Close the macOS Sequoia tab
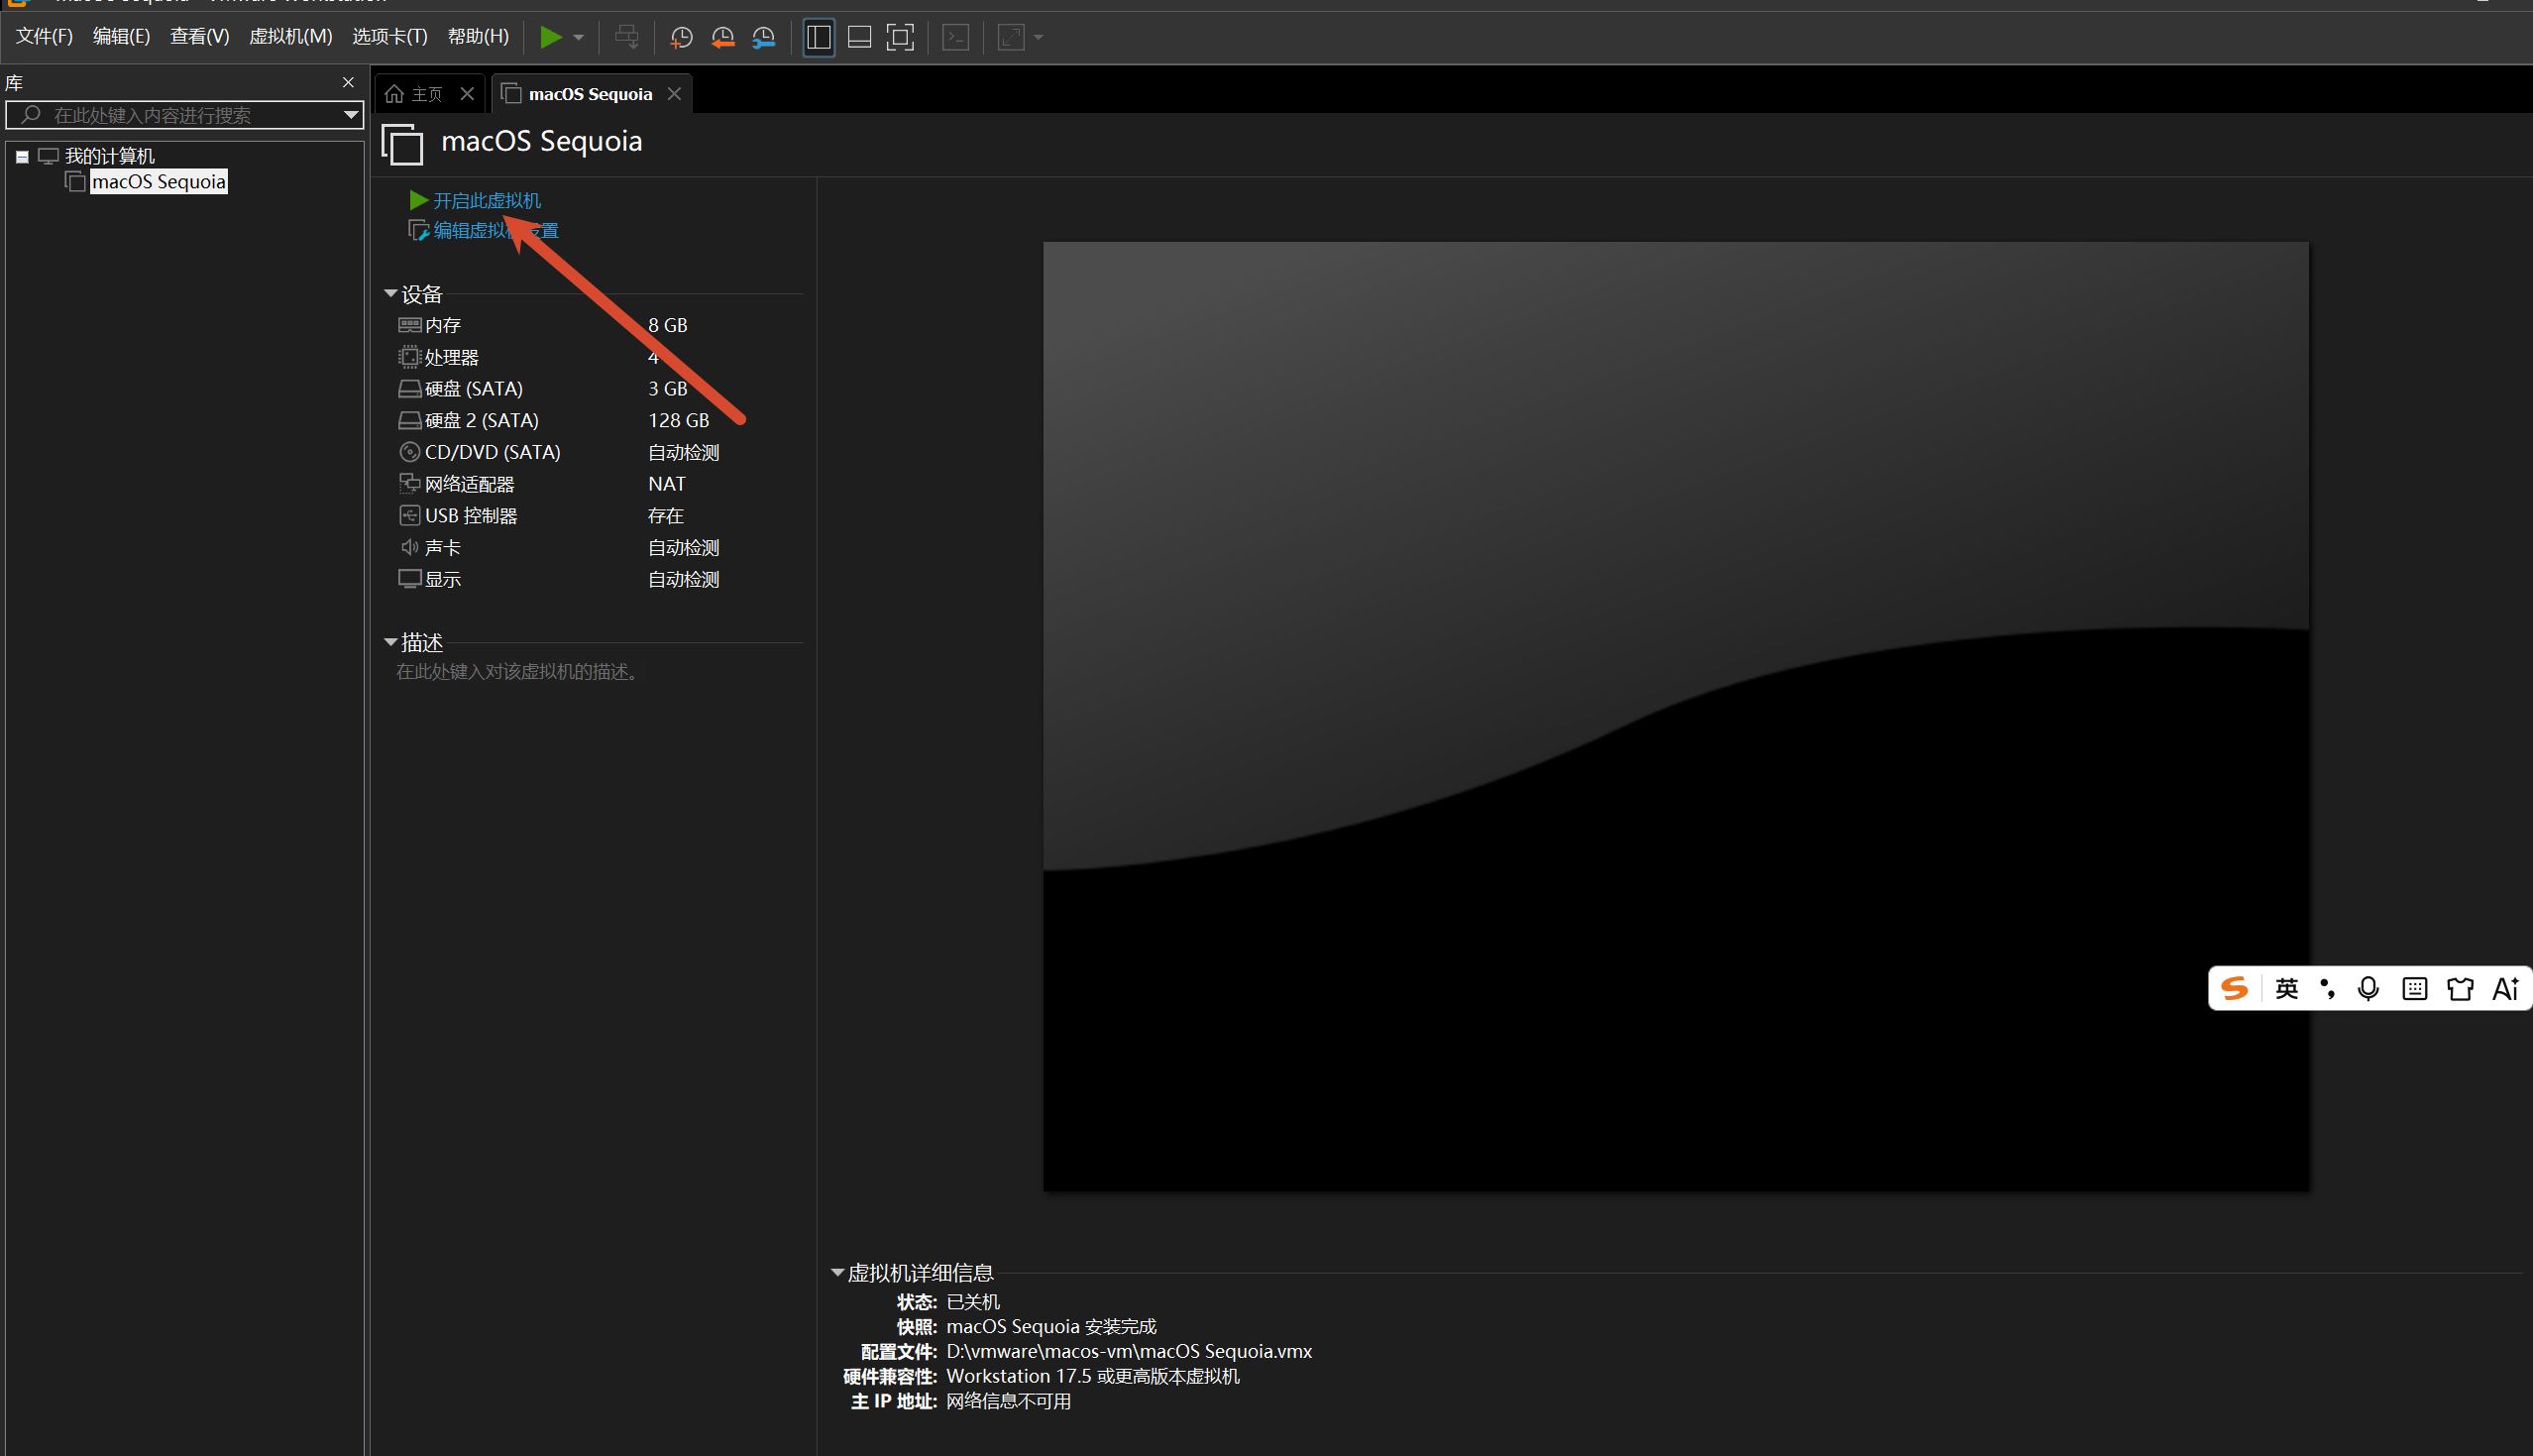This screenshot has width=2533, height=1456. (675, 93)
